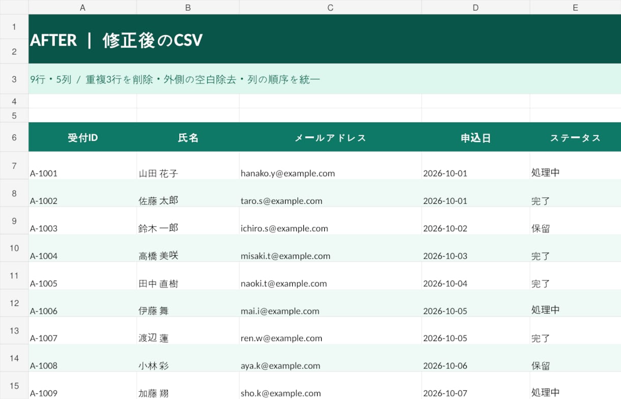
Task: Select row 3 header
Action: pos(14,79)
